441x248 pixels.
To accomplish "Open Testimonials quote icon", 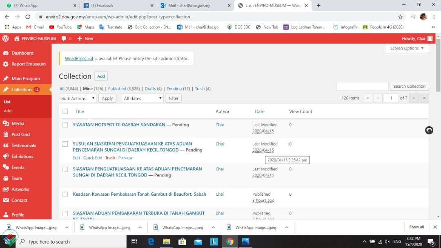I will 6,145.
